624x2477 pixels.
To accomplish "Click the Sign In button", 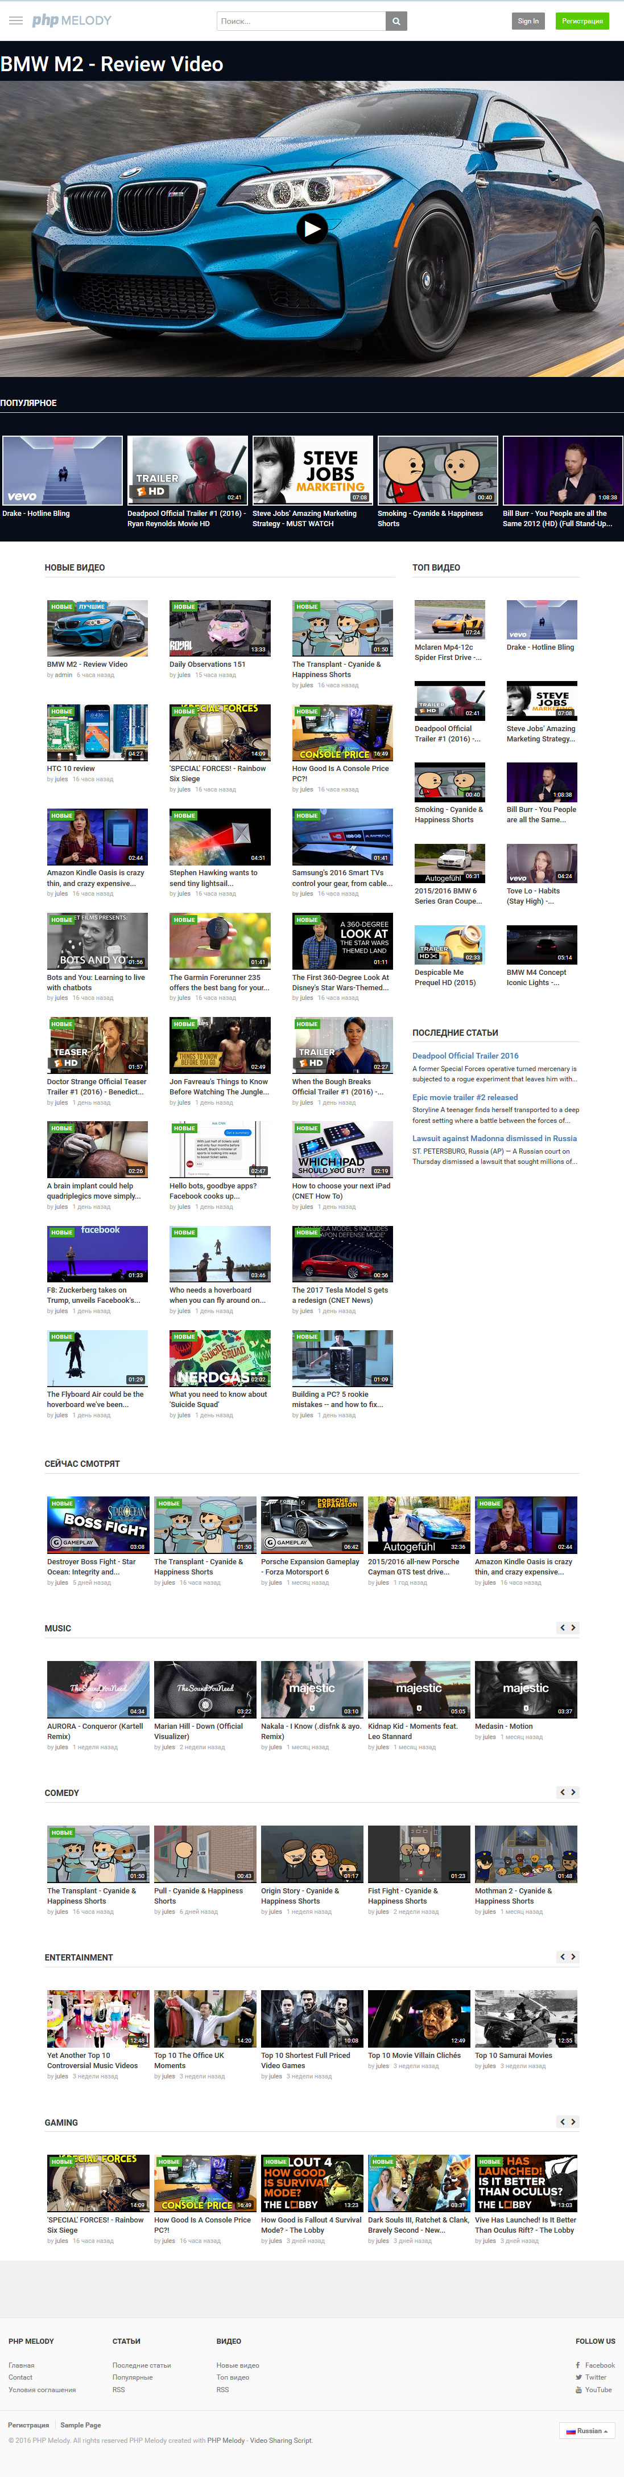I will pos(528,20).
